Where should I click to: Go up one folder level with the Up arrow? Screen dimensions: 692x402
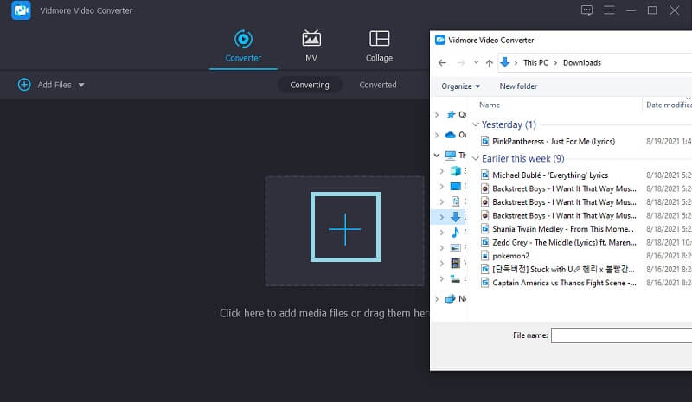490,63
